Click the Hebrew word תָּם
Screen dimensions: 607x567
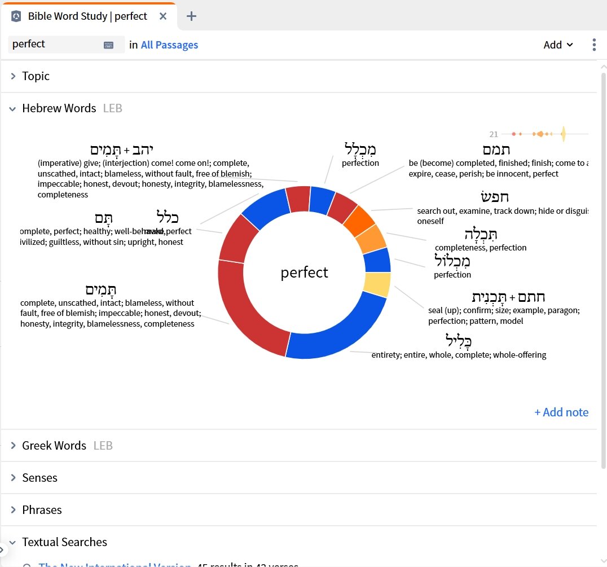point(104,218)
